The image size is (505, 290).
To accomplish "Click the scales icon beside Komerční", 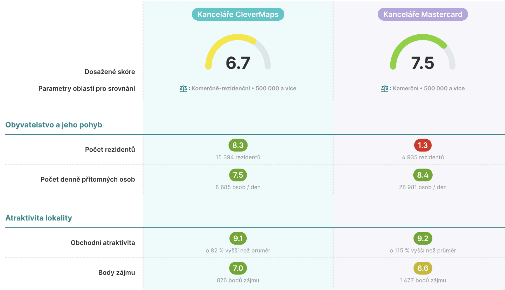I will point(385,89).
